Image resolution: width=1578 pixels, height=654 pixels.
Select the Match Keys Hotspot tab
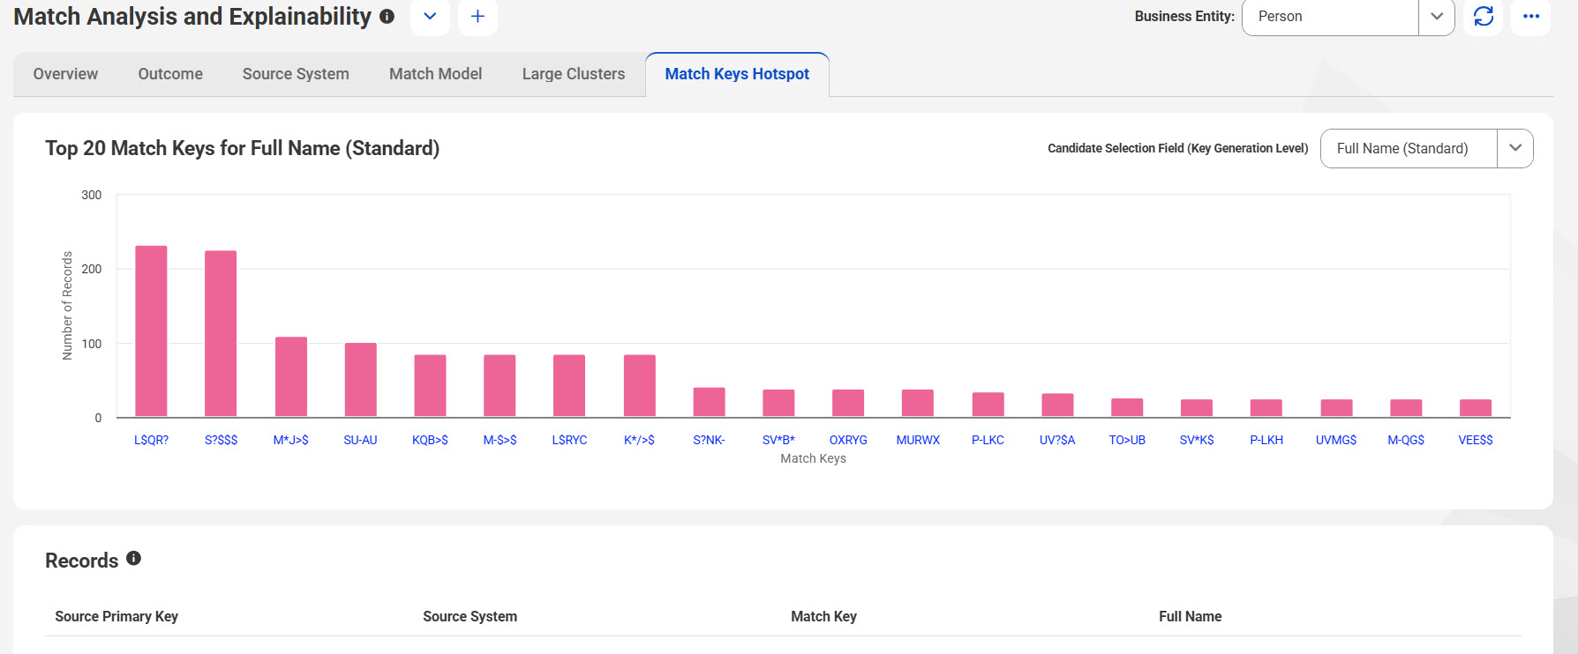737,74
